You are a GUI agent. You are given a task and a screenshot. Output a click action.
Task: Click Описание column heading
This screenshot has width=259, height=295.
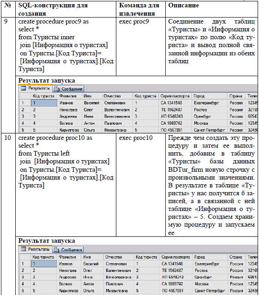[x=183, y=6]
